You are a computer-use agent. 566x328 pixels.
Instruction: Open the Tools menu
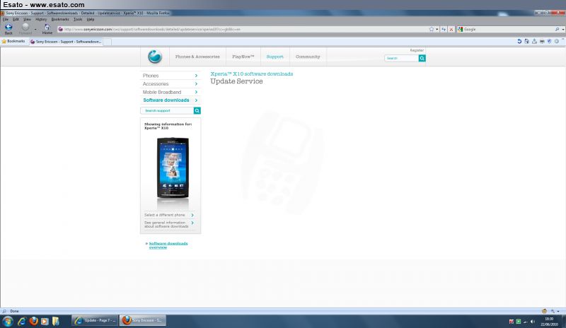point(78,20)
